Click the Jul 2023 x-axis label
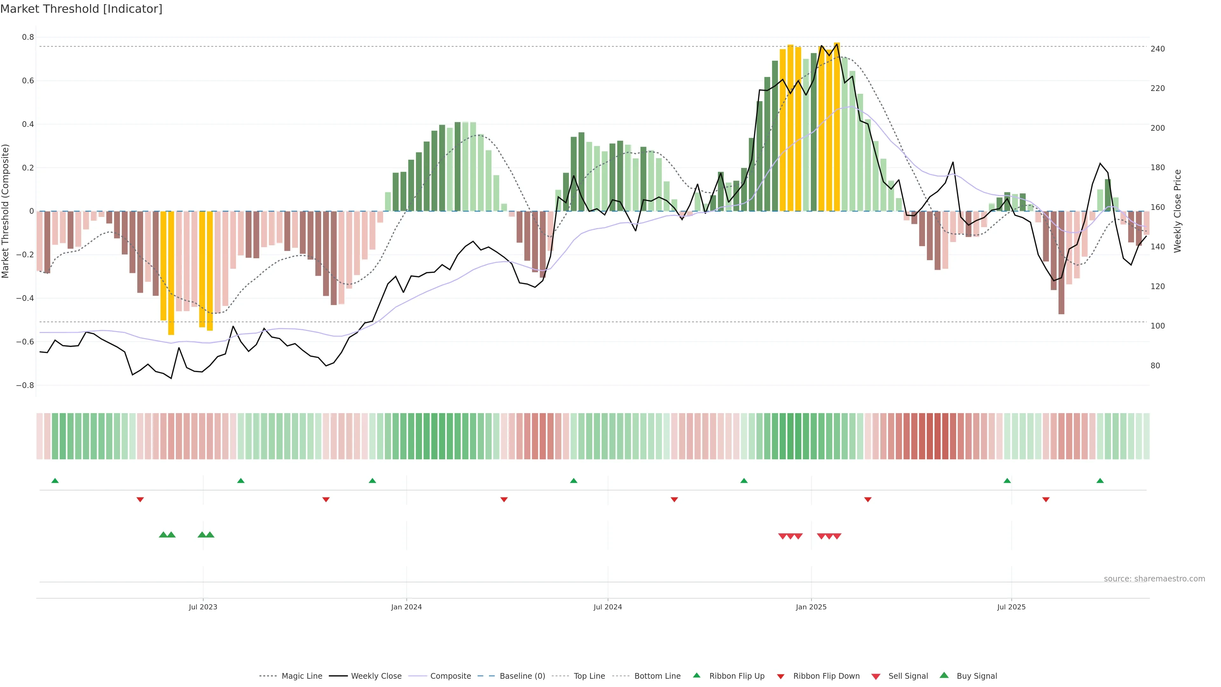This screenshot has width=1221, height=687. pos(203,607)
